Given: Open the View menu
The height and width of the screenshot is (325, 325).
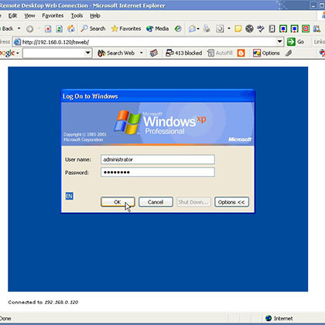Looking at the screenshot, I should coord(29,15).
